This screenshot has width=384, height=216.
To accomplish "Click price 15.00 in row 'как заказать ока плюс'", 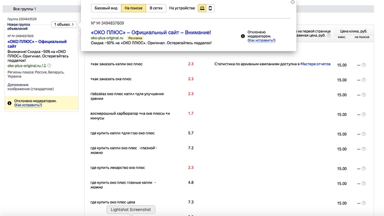I will (342, 80).
